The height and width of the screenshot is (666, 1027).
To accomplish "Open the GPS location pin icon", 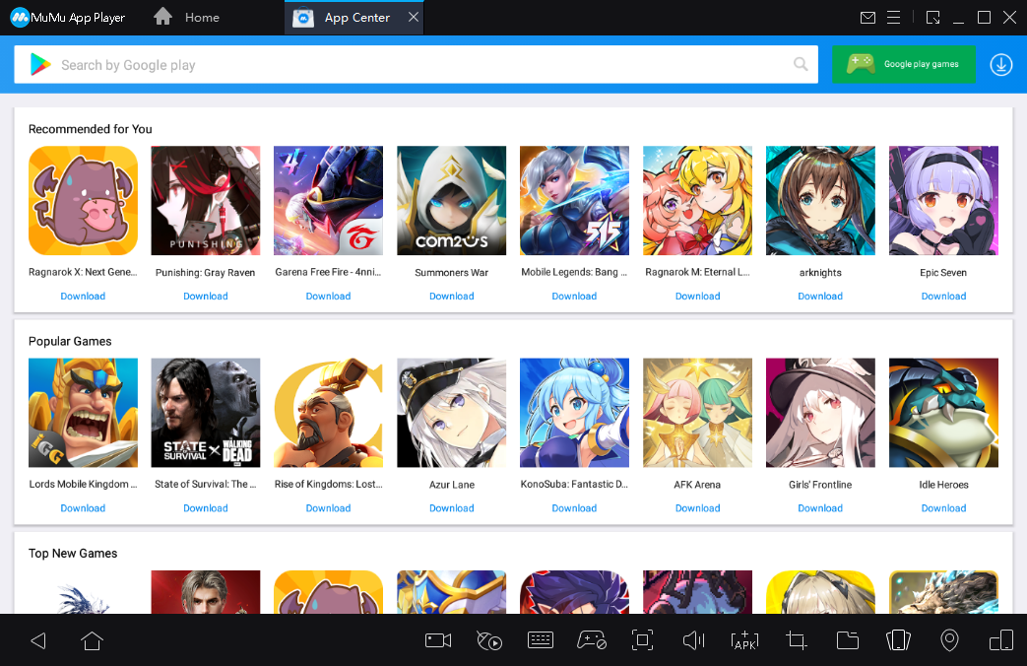I will pos(949,640).
